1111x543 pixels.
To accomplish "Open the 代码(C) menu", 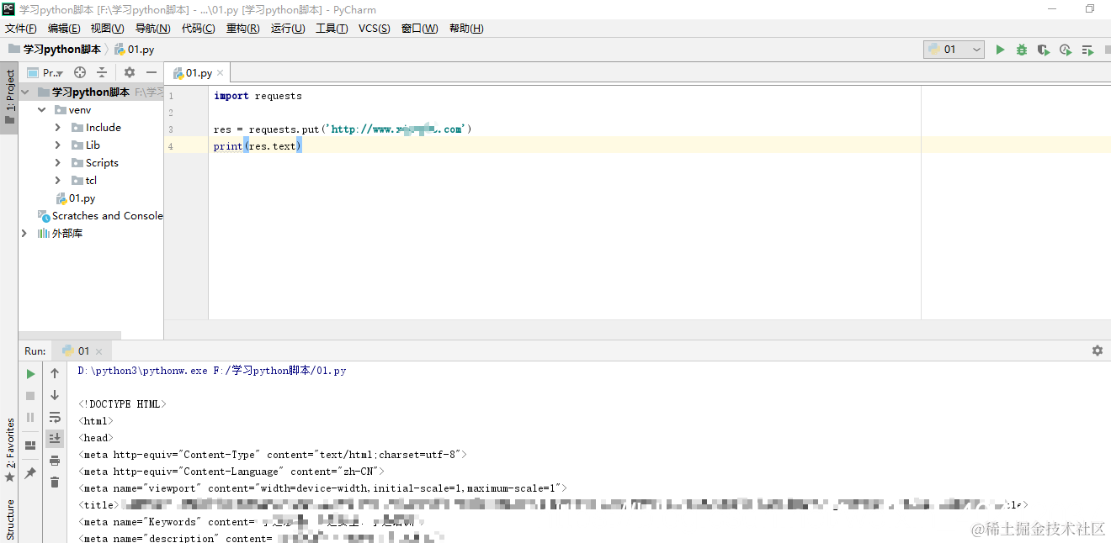I will pos(198,29).
